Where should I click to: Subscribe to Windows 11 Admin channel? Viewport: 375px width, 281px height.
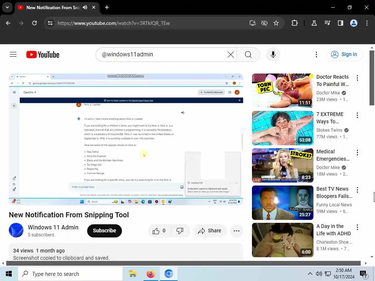104,231
